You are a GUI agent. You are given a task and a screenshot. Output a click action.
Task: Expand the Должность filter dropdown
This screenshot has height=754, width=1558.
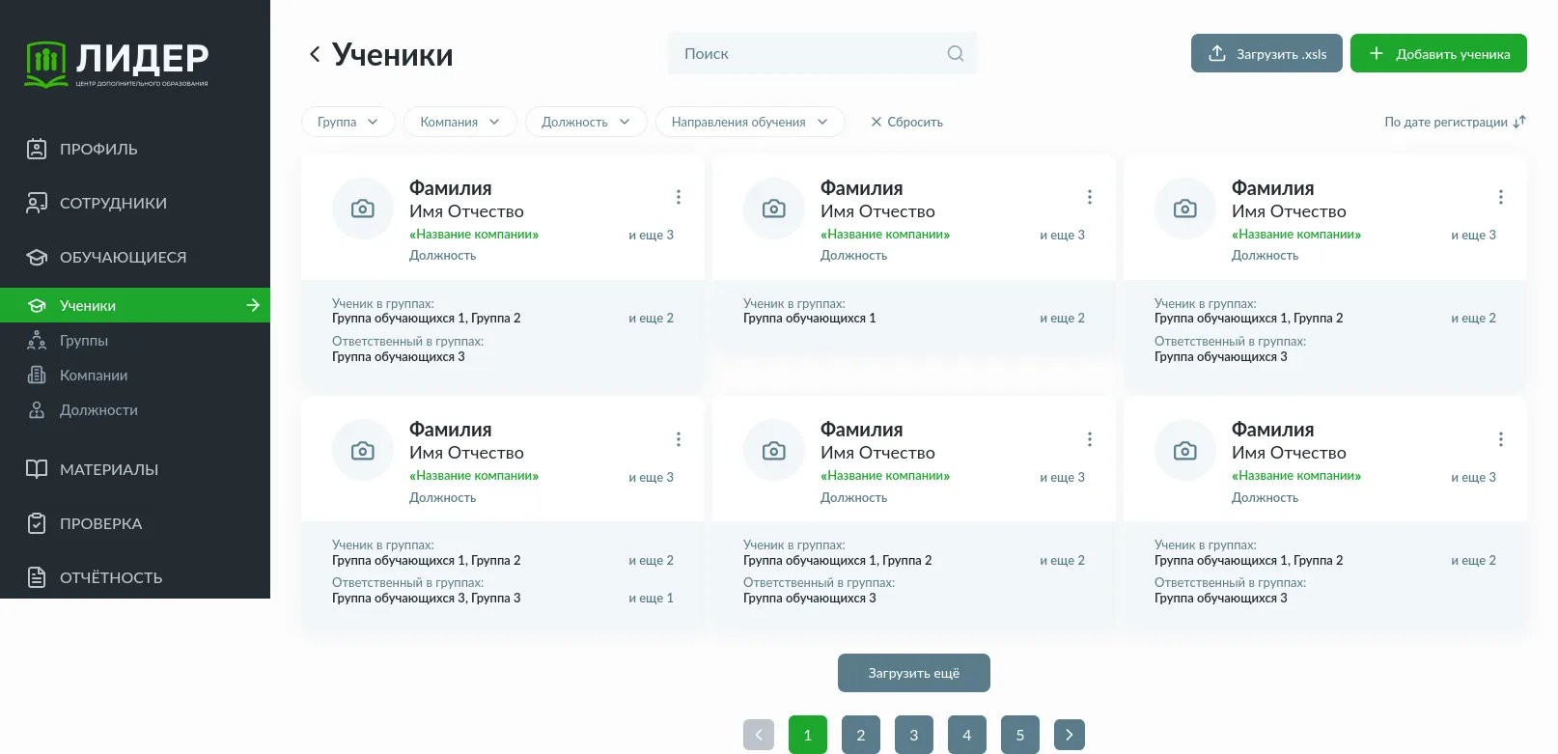tap(586, 122)
